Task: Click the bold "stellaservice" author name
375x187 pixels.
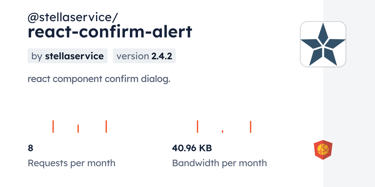Action: pyautogui.click(x=74, y=56)
